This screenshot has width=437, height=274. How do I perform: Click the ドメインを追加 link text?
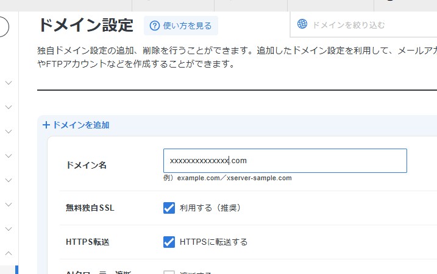click(x=80, y=125)
